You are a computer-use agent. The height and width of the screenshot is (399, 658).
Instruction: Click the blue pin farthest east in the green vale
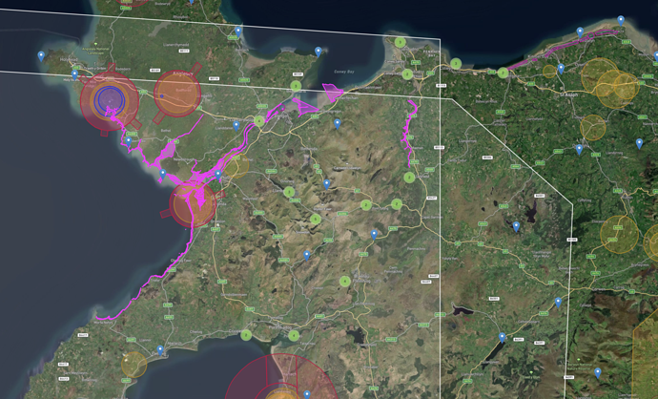639,143
